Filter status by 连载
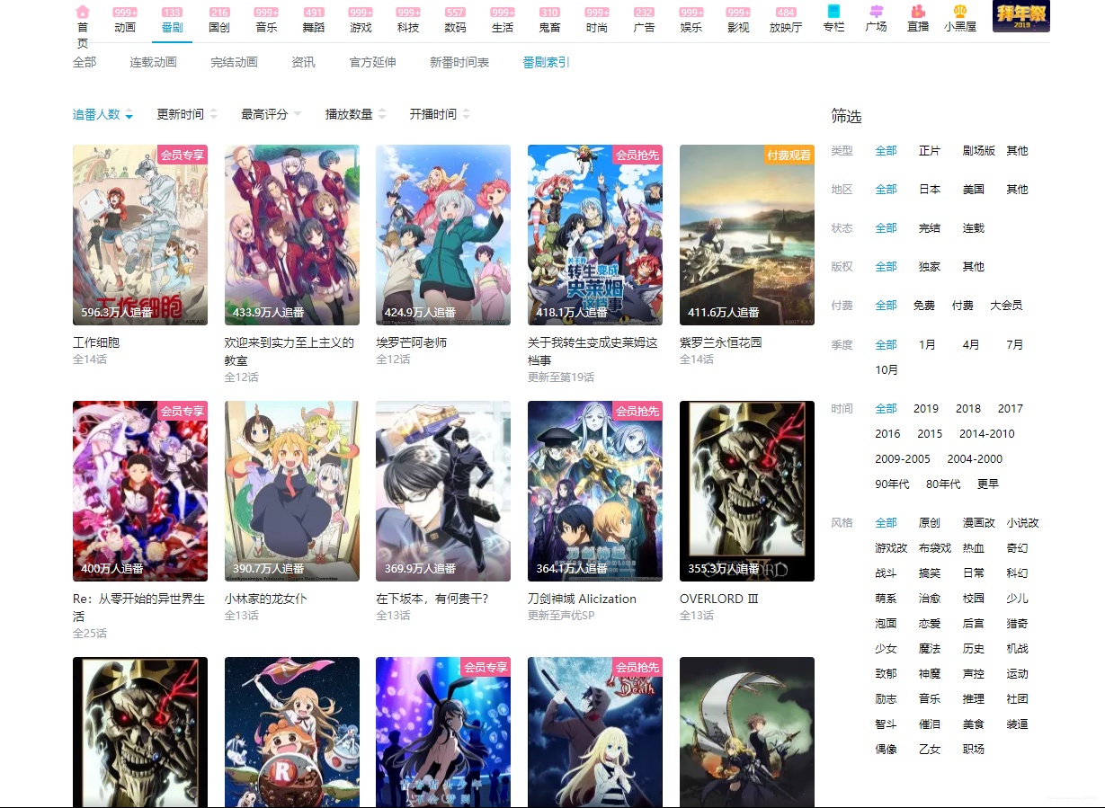1105x808 pixels. (x=974, y=228)
